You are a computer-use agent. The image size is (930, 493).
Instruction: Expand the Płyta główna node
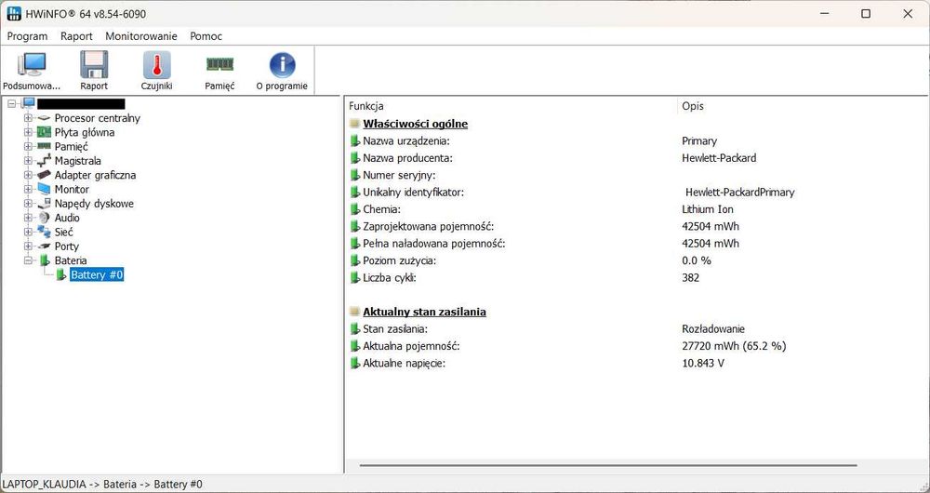coord(28,132)
